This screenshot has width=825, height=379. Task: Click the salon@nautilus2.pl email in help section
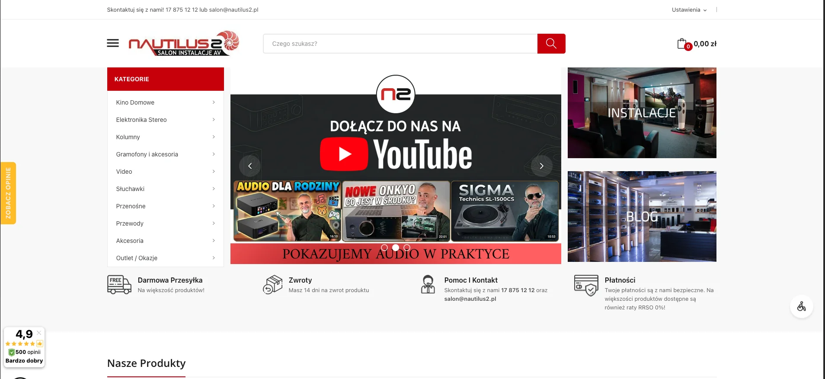coord(470,299)
